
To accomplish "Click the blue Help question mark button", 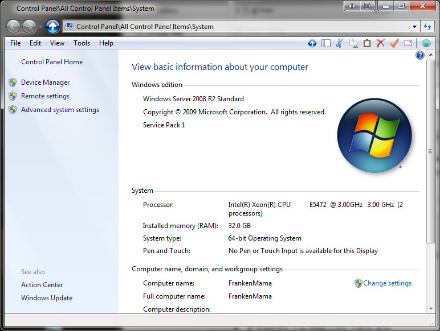I will click(x=420, y=55).
